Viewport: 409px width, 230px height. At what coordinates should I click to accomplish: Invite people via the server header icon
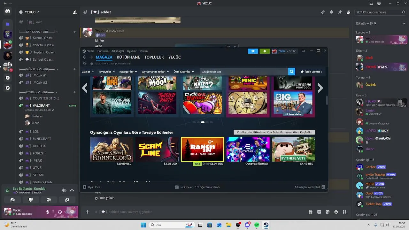pos(75,12)
